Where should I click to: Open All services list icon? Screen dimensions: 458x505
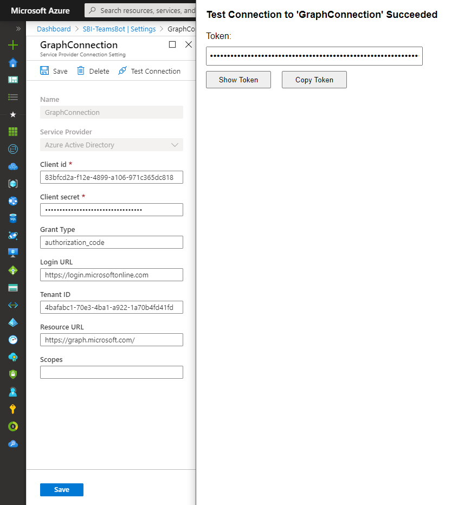point(13,97)
